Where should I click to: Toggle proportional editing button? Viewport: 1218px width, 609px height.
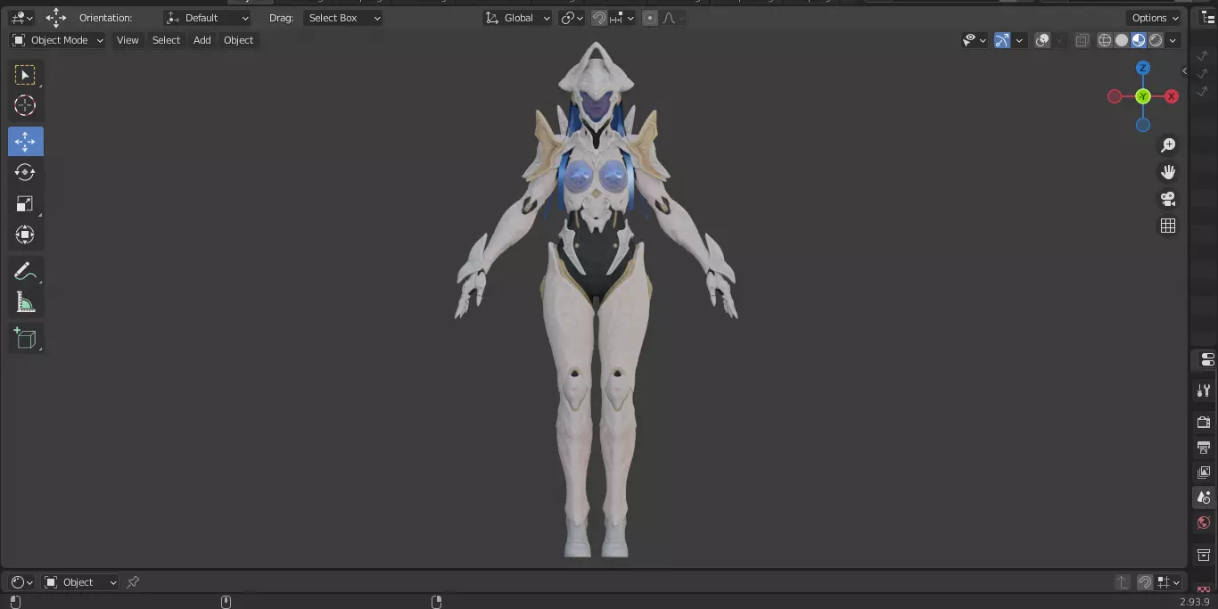(650, 18)
